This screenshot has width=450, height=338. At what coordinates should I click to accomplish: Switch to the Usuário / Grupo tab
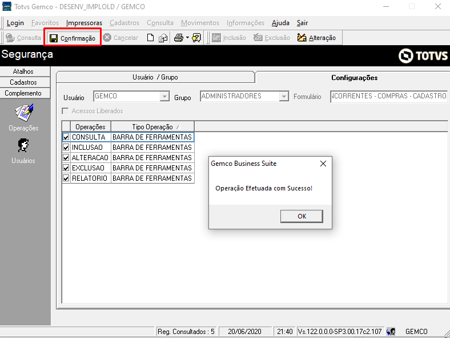(x=155, y=77)
